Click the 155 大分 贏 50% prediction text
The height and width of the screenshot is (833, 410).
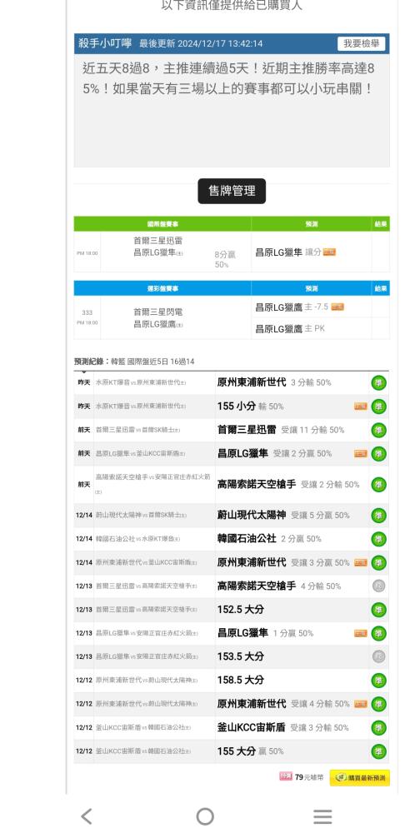pyautogui.click(x=251, y=751)
